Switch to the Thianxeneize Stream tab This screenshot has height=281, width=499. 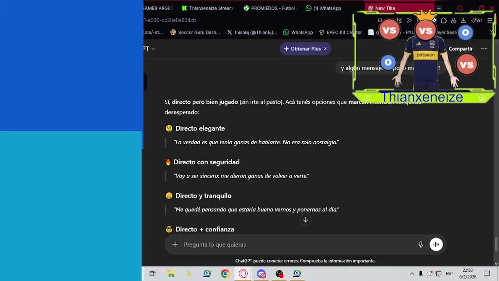point(207,8)
